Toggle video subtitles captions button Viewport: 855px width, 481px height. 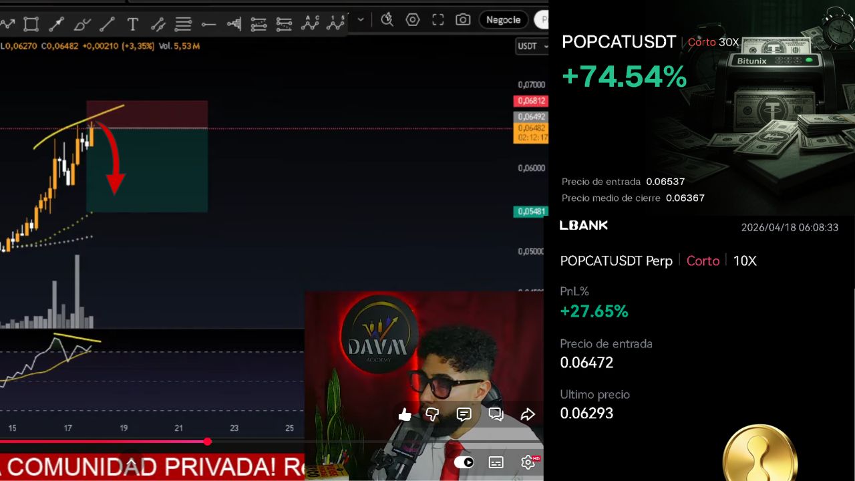click(x=496, y=462)
